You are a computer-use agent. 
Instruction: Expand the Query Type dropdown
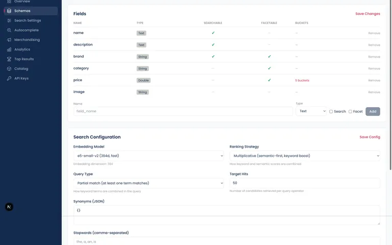[149, 183]
